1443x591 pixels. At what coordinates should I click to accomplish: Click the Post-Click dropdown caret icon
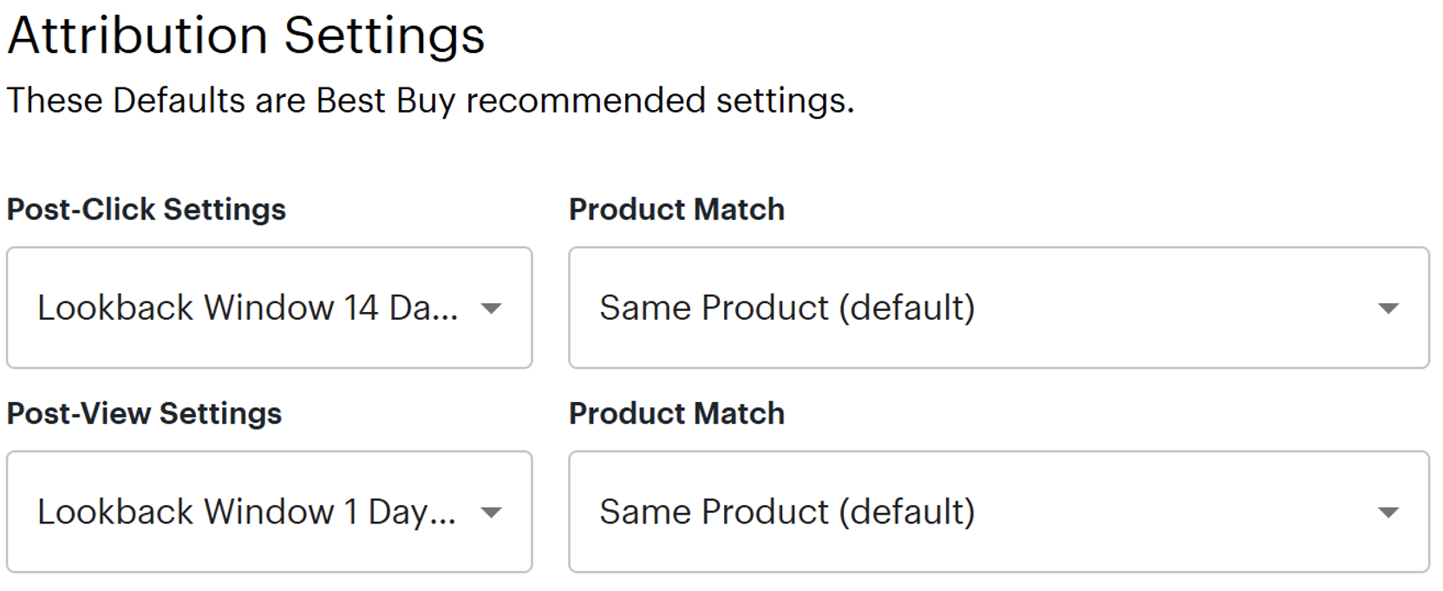491,308
